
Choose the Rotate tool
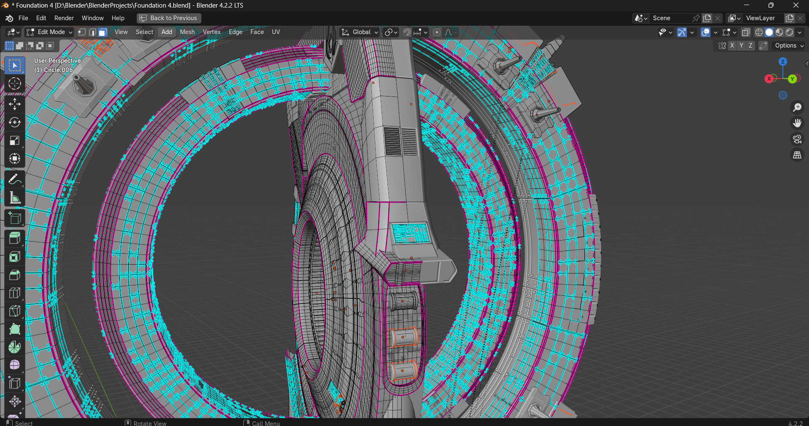click(x=15, y=122)
